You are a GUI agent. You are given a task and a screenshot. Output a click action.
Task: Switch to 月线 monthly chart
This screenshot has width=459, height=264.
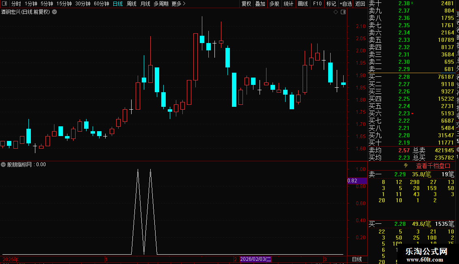145,4
